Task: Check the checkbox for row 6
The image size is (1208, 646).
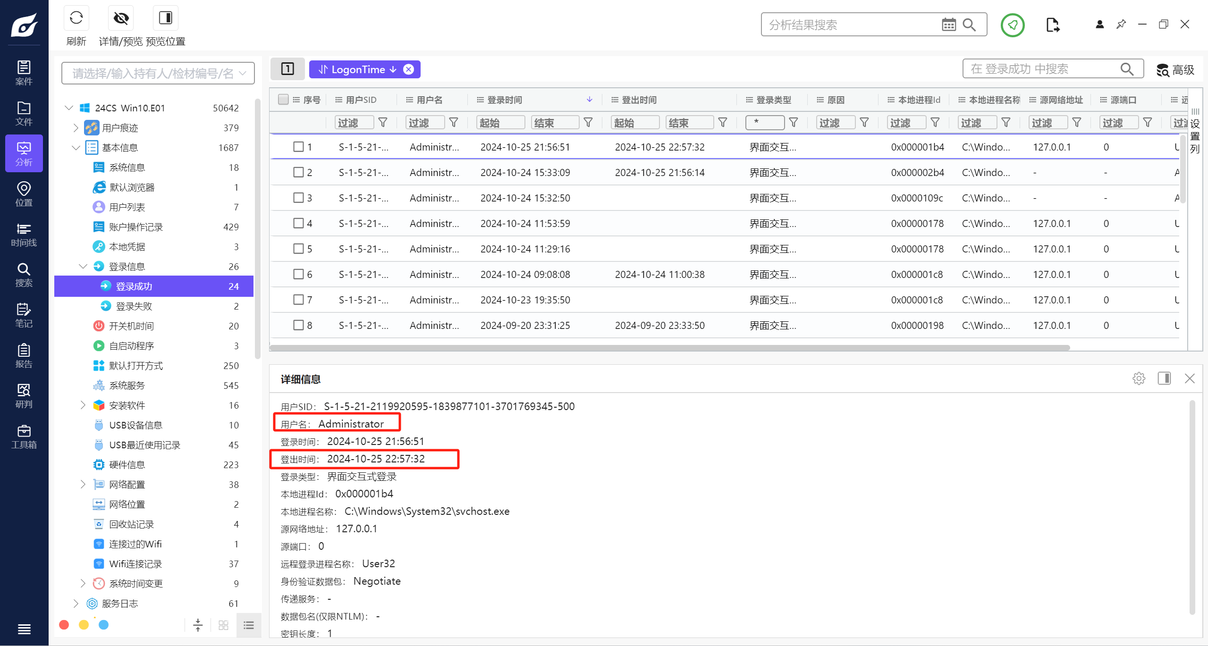Action: [x=298, y=274]
